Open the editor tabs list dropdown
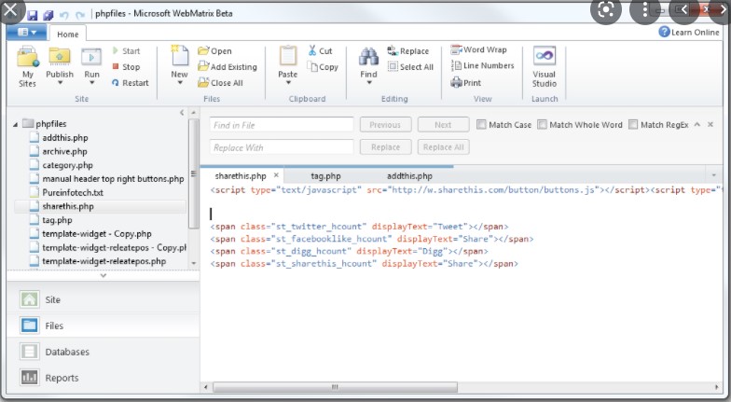This screenshot has width=731, height=402. tap(713, 175)
